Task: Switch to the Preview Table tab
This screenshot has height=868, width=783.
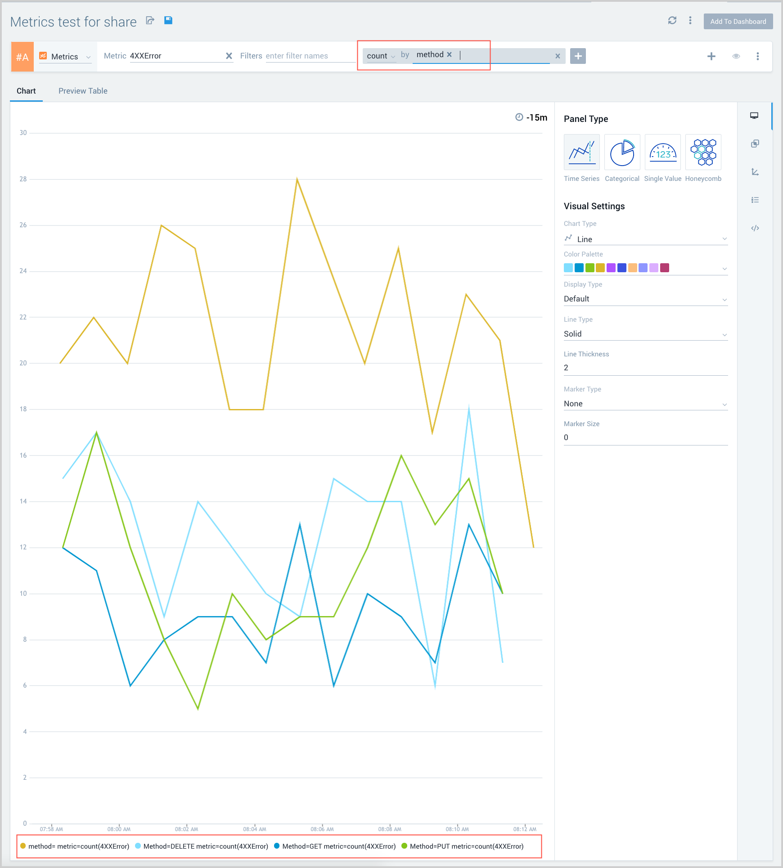Action: 83,91
